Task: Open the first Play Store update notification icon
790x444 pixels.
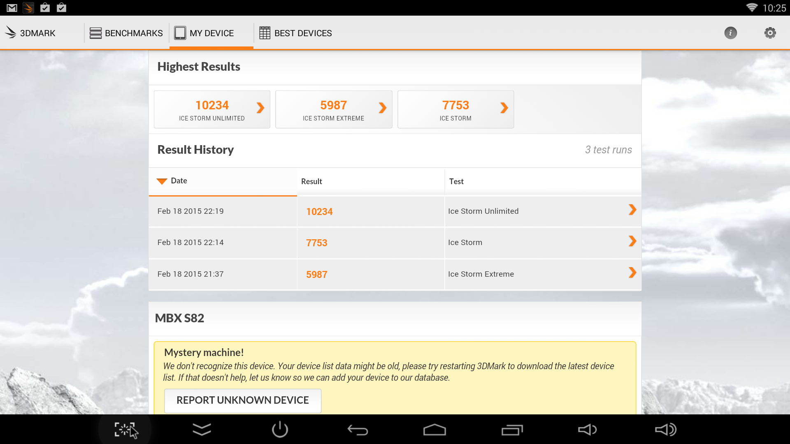Action: (x=45, y=7)
